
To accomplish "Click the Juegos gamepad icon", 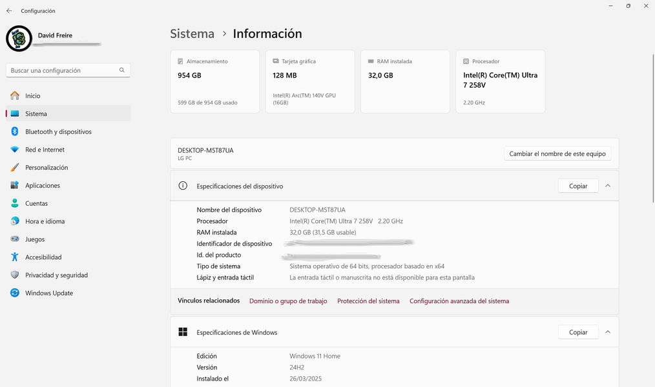I will coord(15,239).
